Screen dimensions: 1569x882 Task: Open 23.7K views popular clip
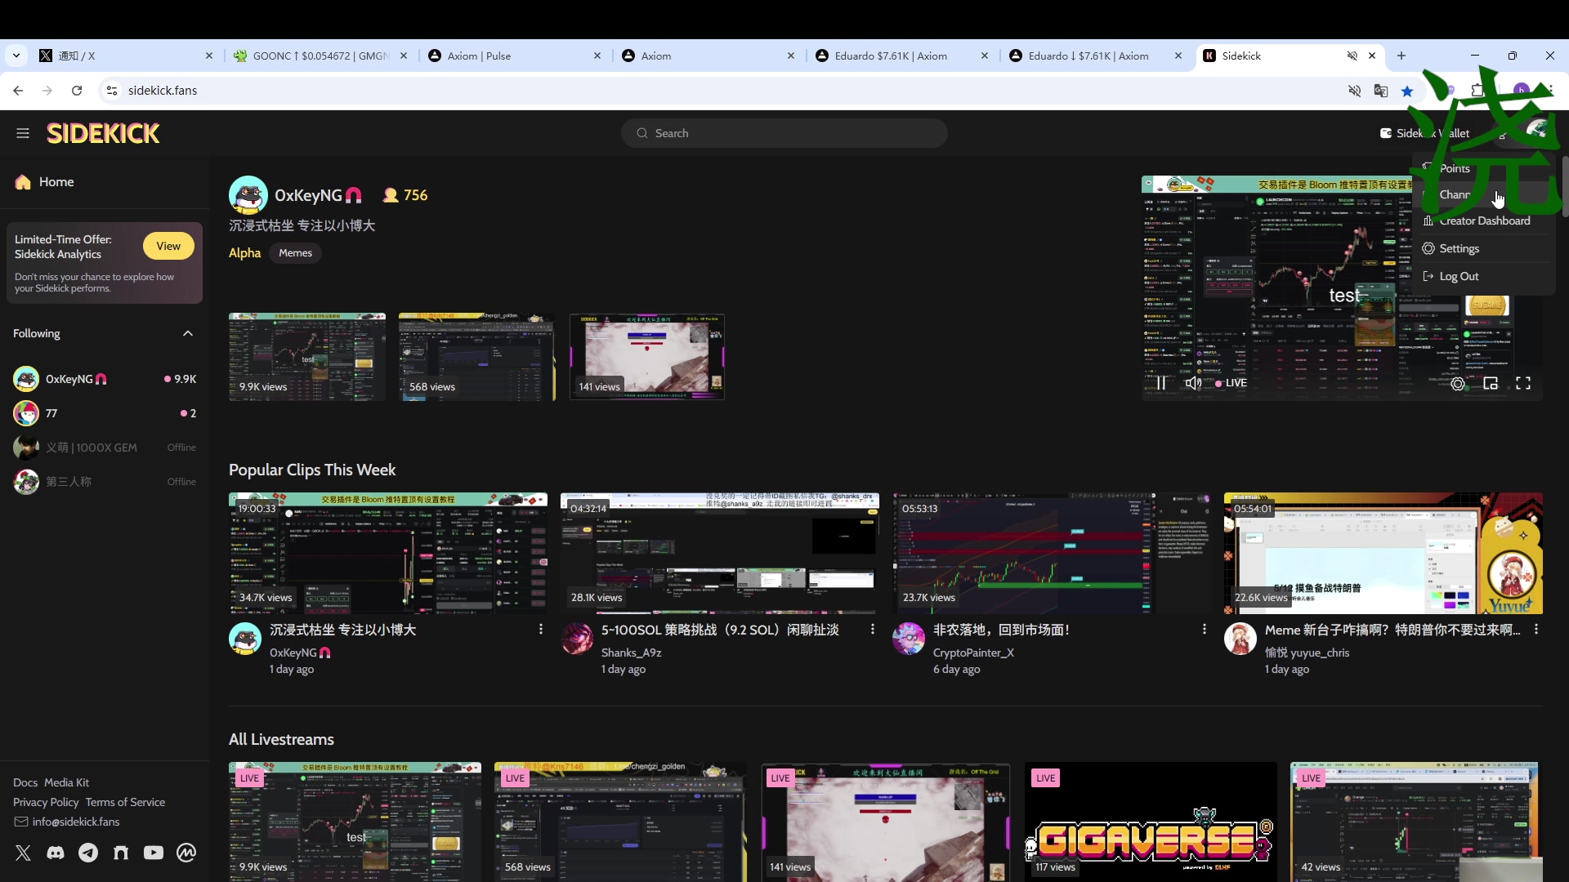point(1052,553)
